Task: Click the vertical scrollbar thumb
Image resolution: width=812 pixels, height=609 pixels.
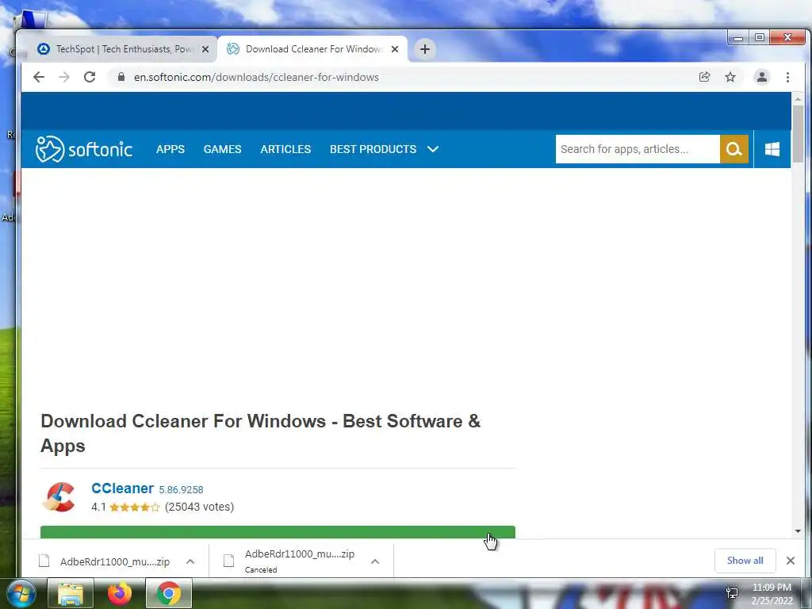Action: pos(798,133)
